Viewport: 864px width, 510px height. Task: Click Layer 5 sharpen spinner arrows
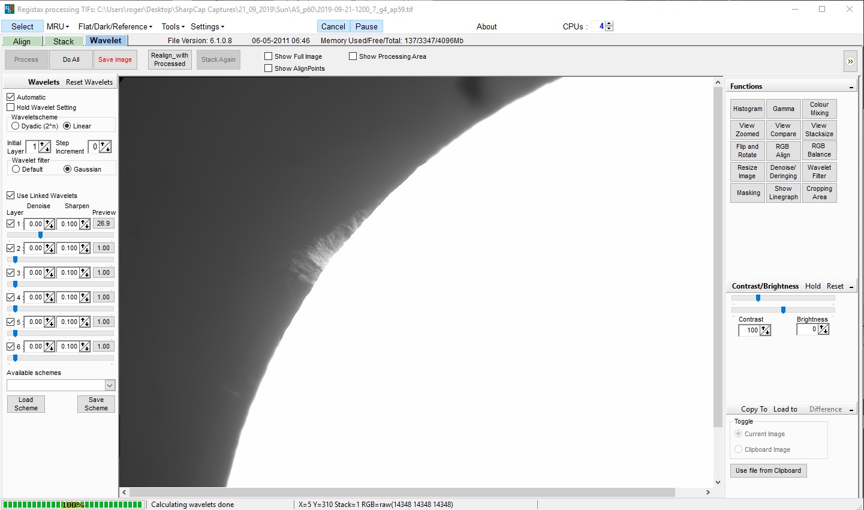coord(85,322)
